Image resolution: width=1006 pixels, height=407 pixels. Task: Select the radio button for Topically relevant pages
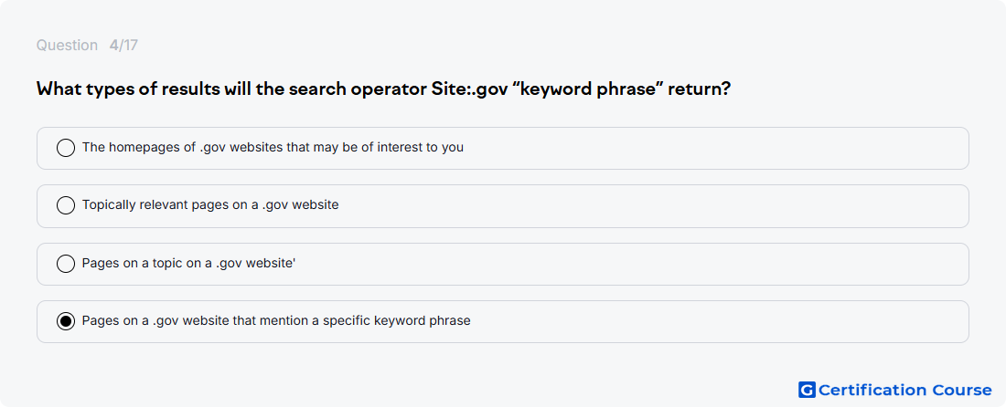coord(66,205)
